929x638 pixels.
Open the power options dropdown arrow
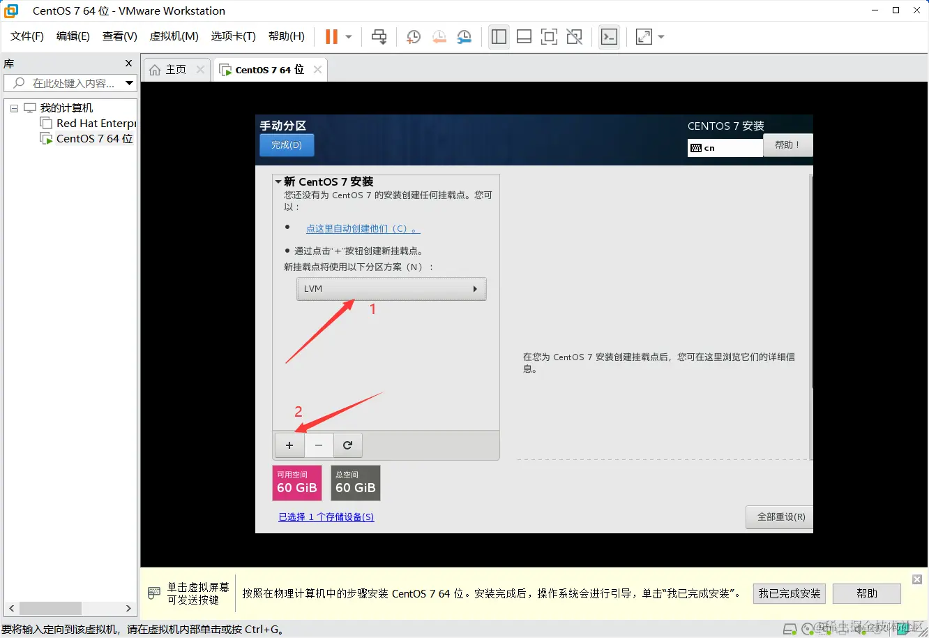pos(349,37)
